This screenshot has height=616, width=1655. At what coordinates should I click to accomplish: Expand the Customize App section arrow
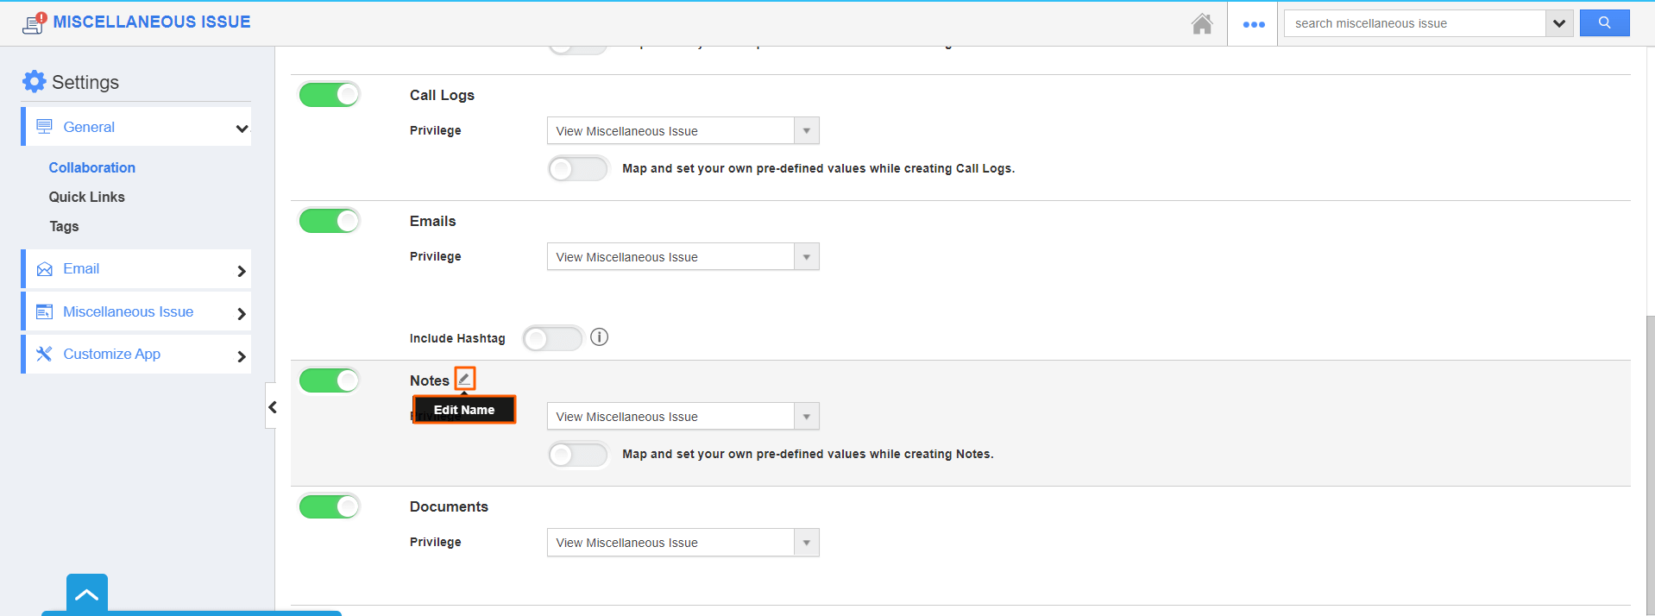click(242, 356)
